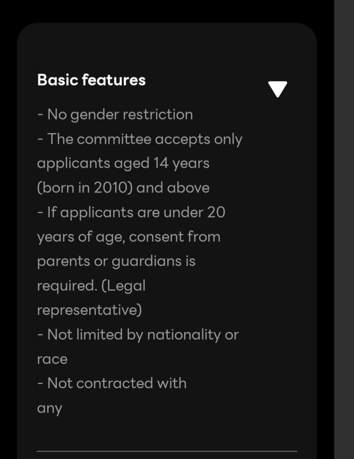
Task: Tap the Basic features heading
Action: click(x=91, y=80)
